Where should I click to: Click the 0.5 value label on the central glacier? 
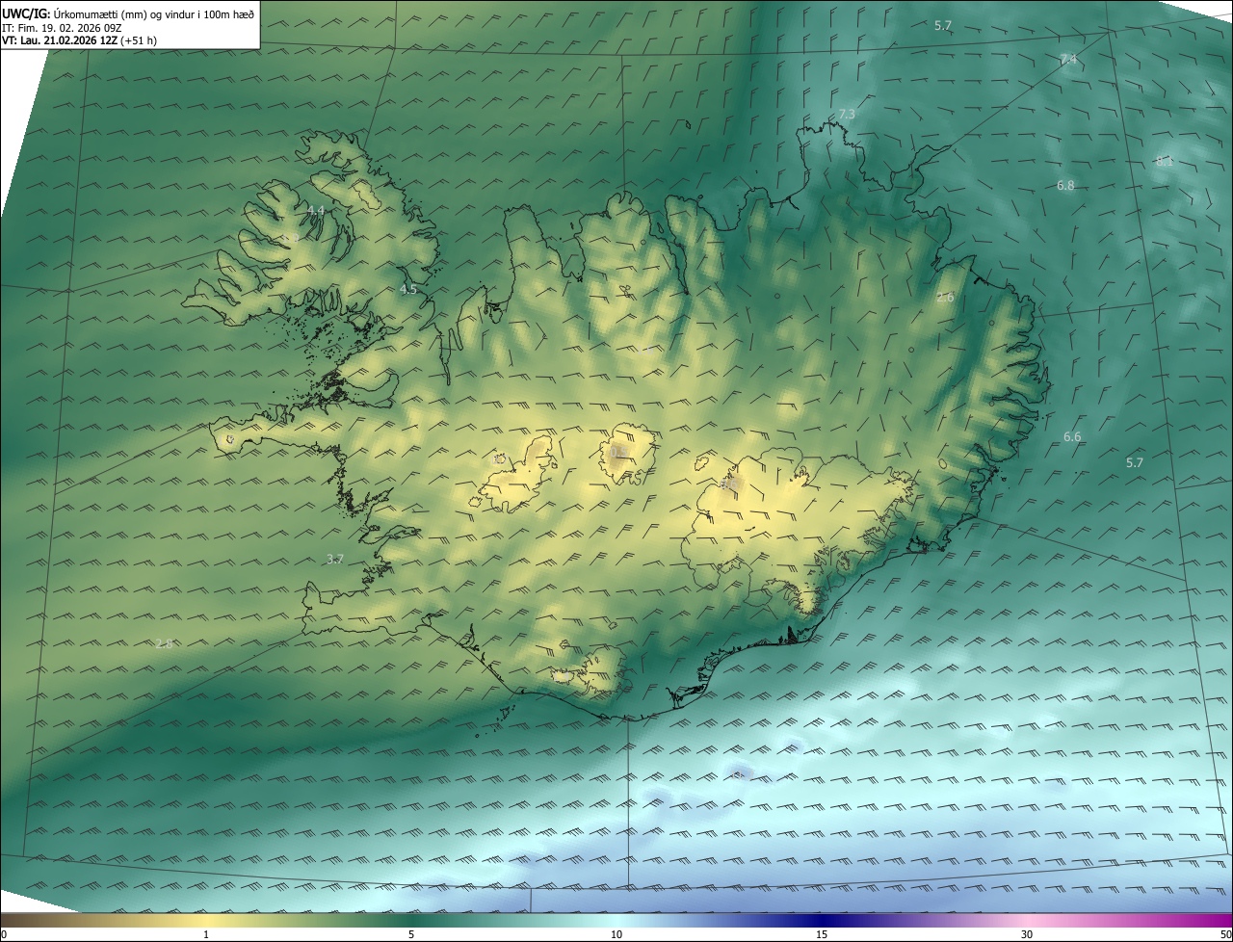click(x=618, y=451)
